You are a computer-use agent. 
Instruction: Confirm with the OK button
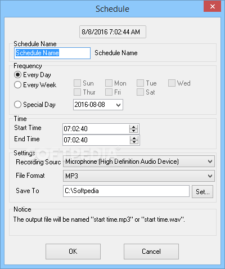pyautogui.click(x=73, y=252)
